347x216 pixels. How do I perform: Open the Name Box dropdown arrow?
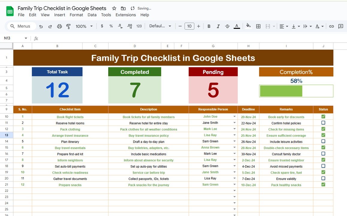(x=26, y=38)
